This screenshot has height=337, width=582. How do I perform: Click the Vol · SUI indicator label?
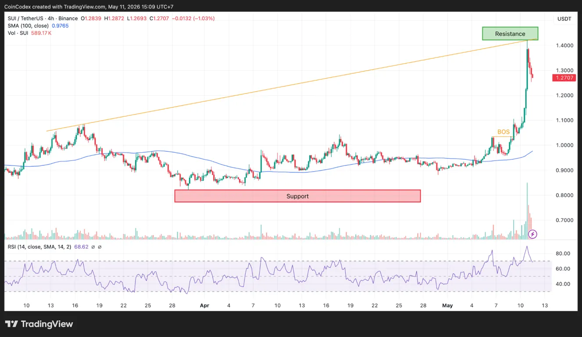coord(18,33)
